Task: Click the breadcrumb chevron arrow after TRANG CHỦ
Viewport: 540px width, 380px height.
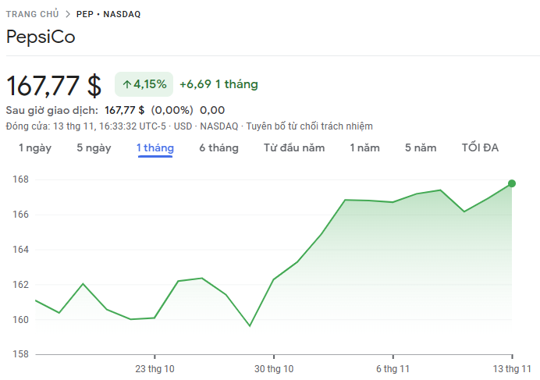Action: click(68, 14)
